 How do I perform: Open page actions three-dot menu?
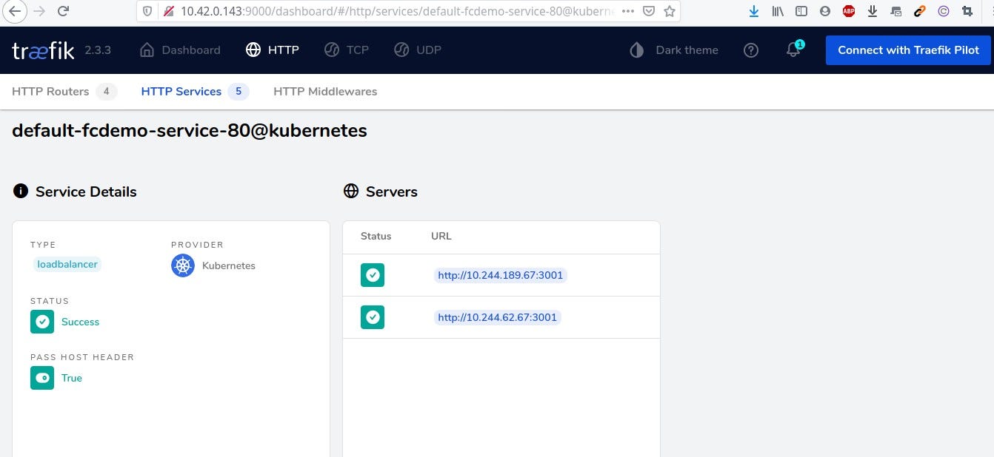(628, 11)
